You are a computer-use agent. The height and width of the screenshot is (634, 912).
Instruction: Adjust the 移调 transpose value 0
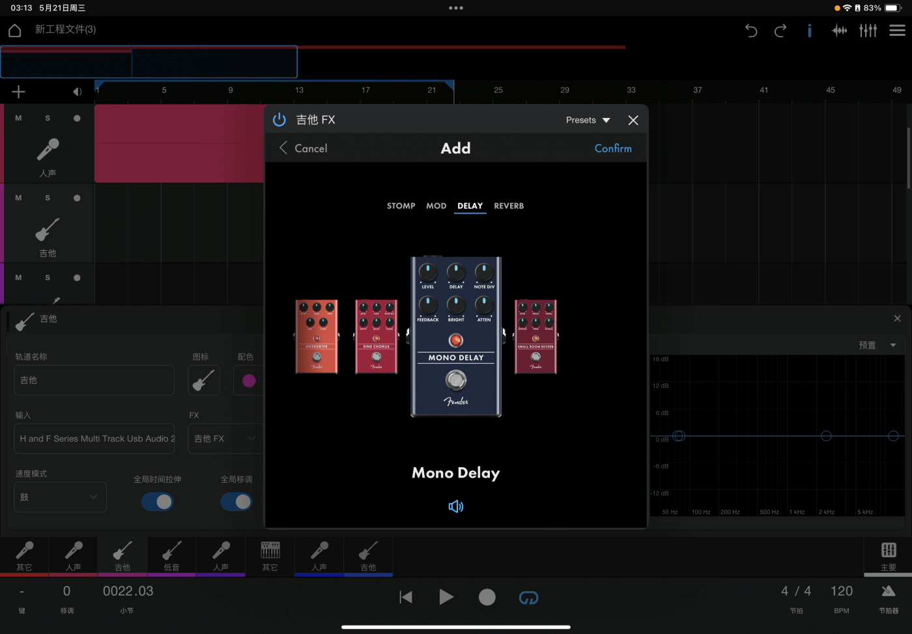(66, 591)
